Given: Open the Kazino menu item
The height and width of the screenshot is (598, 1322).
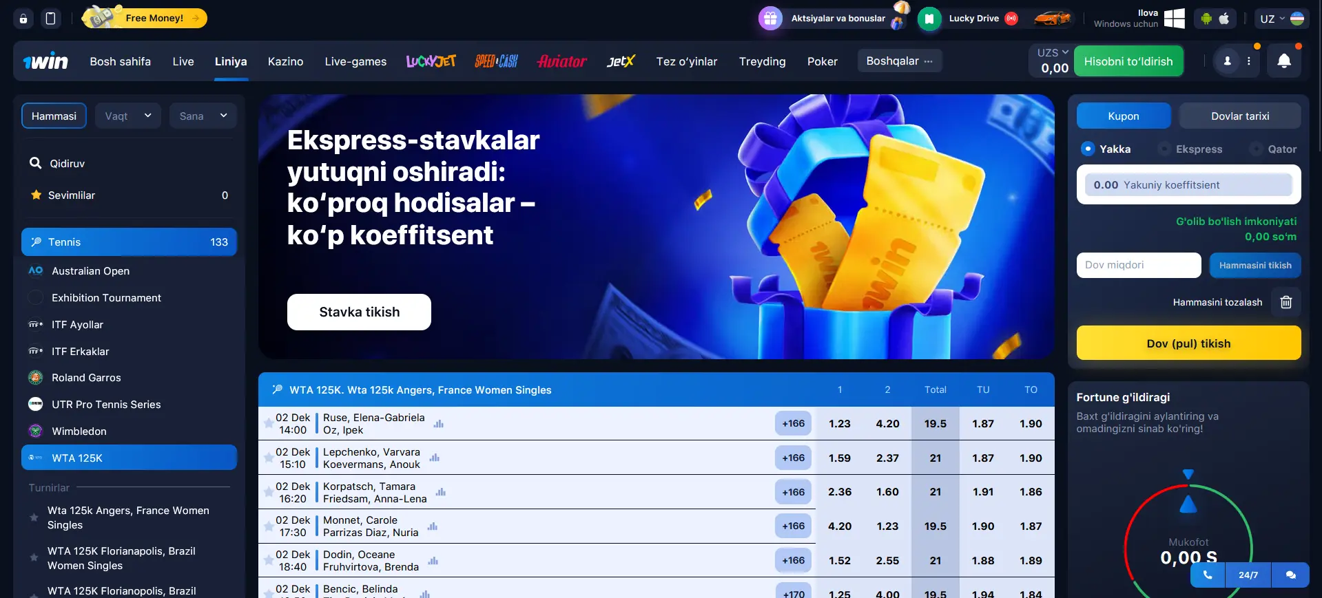Looking at the screenshot, I should pos(285,61).
